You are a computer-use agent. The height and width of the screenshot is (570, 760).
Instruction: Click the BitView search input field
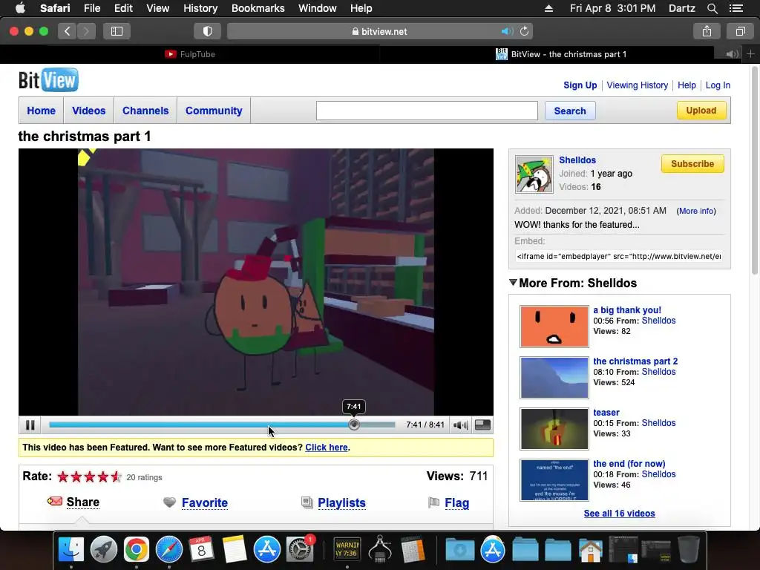point(427,111)
